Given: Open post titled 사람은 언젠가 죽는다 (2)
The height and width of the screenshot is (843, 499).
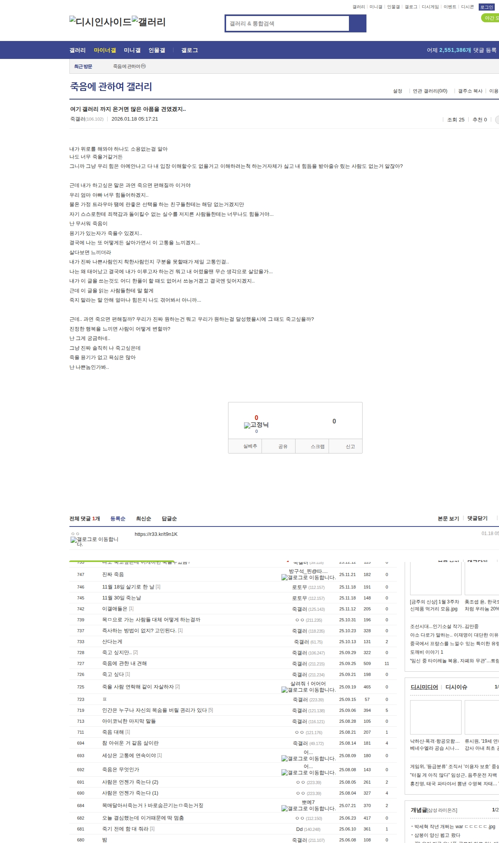Looking at the screenshot, I should 130,782.
